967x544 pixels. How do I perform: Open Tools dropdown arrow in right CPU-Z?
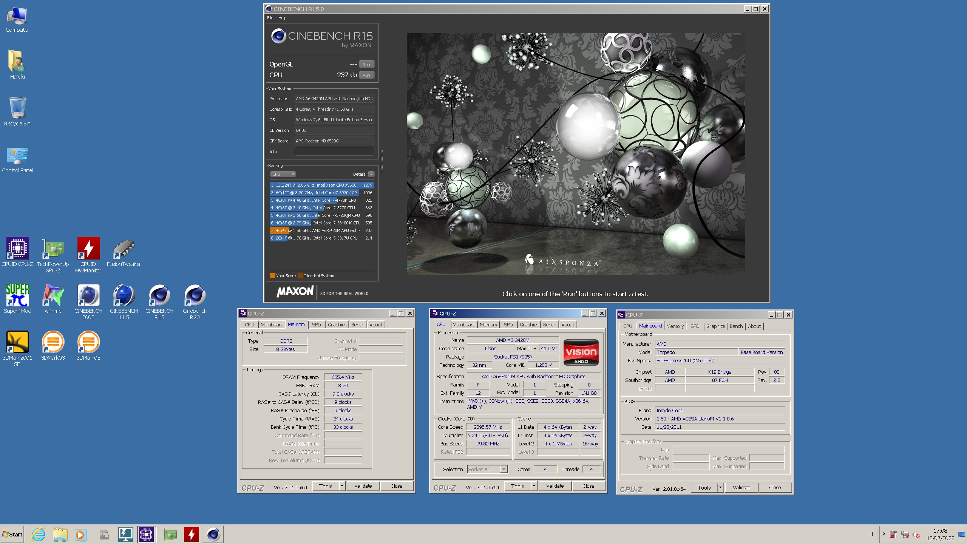tap(720, 488)
